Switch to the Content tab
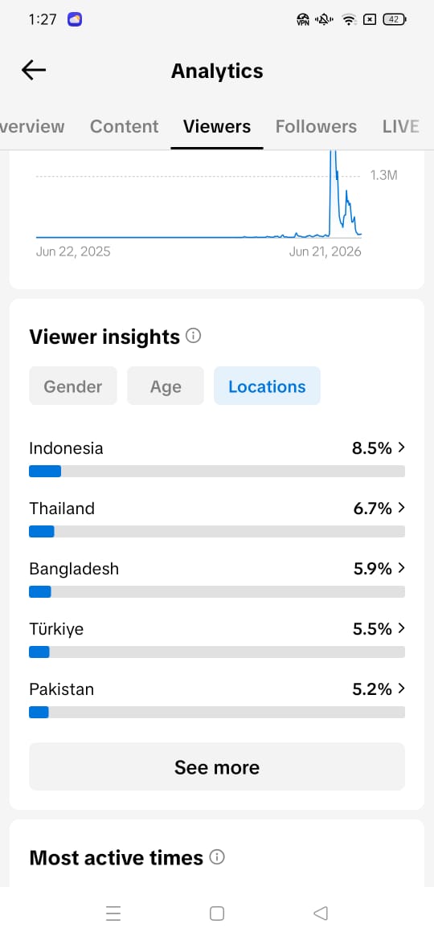 pyautogui.click(x=124, y=126)
